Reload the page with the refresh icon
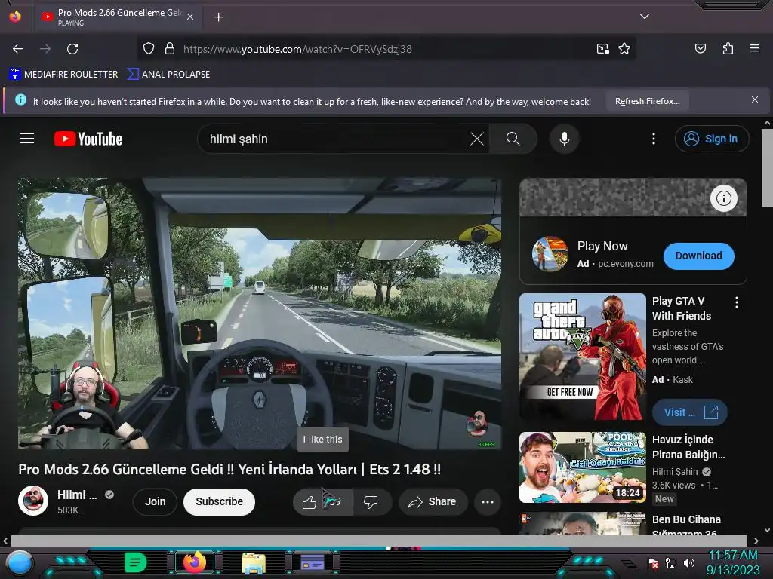This screenshot has width=773, height=579. 72,49
